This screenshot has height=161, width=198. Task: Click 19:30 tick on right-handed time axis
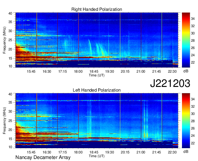point(109,71)
